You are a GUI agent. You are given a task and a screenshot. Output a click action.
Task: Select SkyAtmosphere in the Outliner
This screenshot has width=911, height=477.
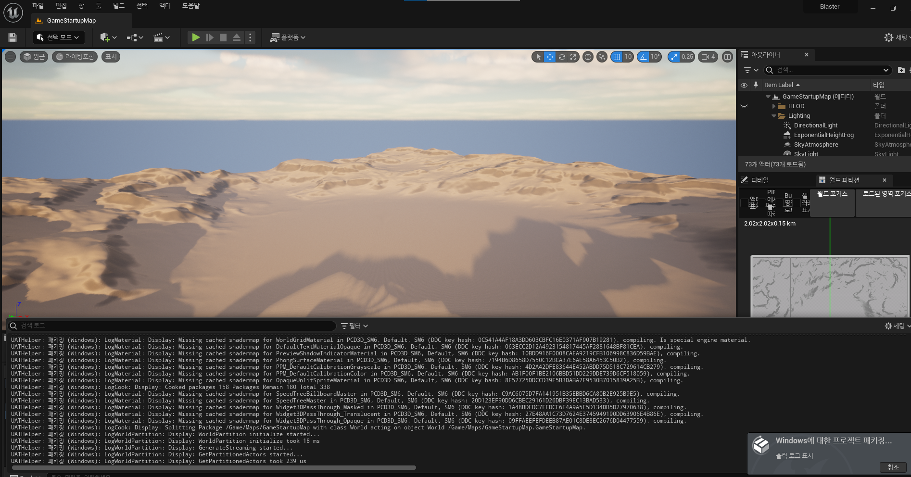tap(816, 145)
